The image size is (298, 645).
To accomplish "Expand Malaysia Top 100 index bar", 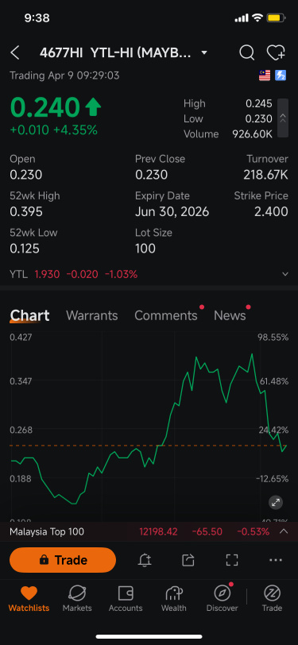I will click(x=149, y=531).
